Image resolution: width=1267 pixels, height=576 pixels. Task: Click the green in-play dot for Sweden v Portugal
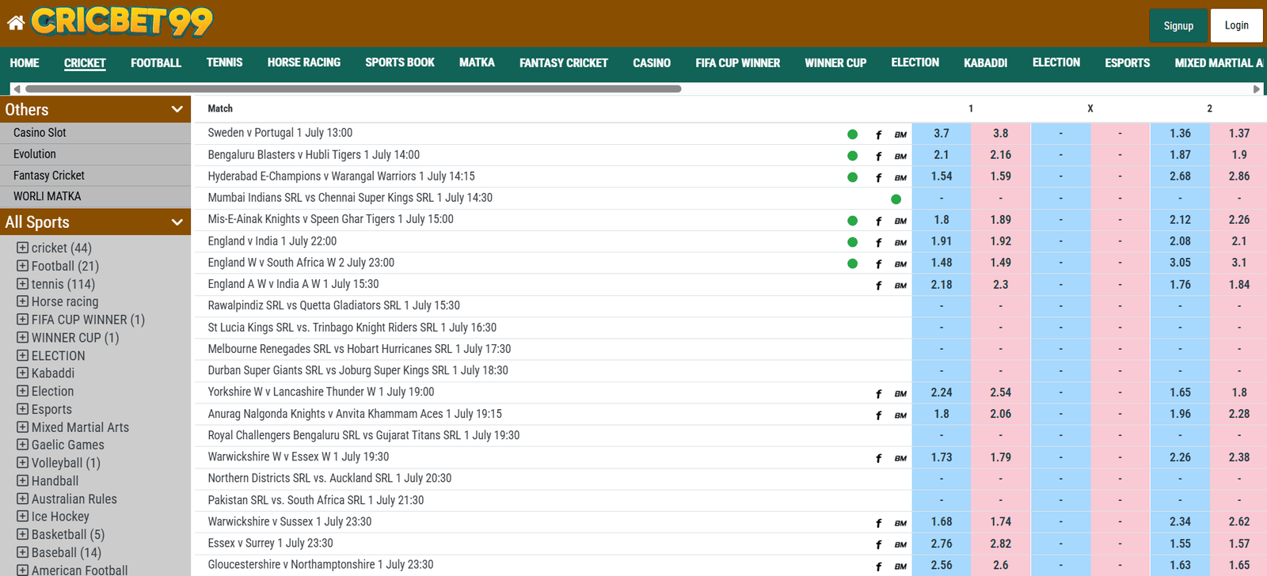[x=852, y=135]
